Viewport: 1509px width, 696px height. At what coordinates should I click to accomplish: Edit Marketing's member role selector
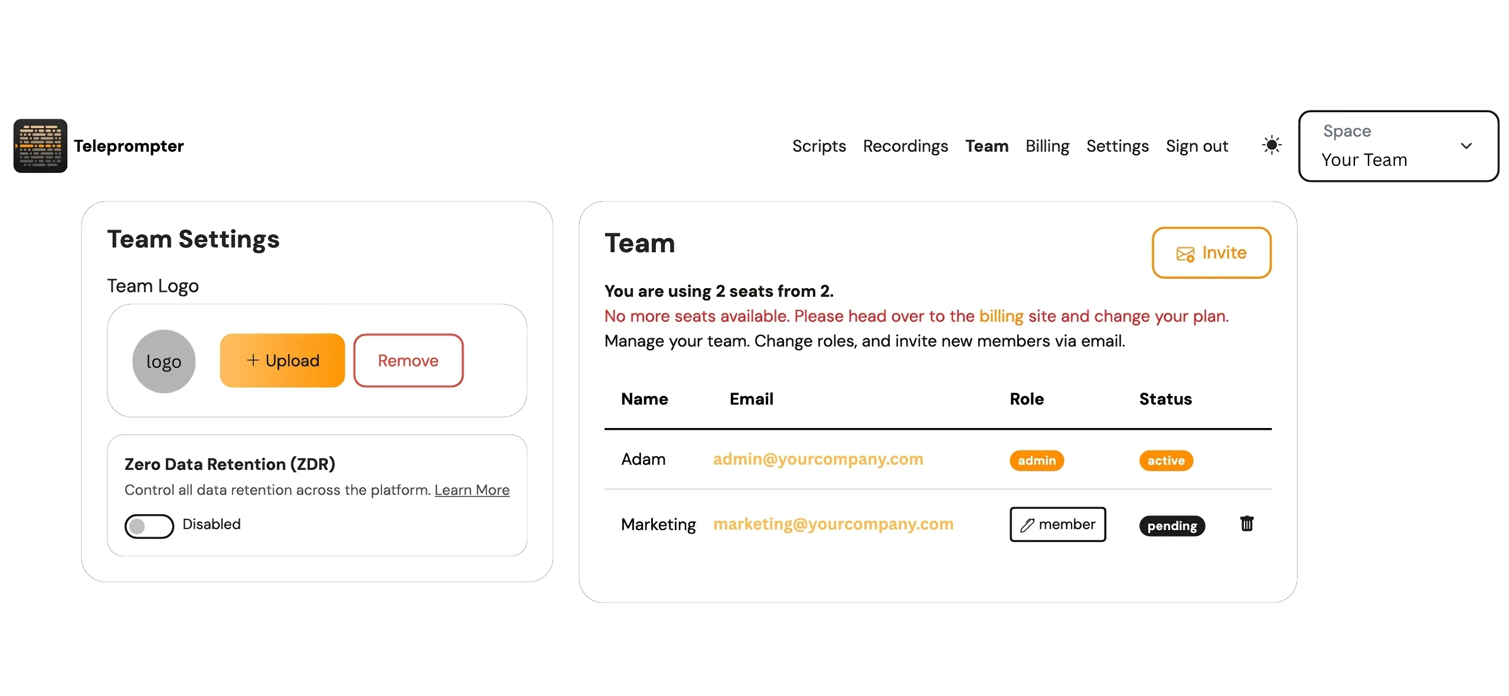[1057, 524]
